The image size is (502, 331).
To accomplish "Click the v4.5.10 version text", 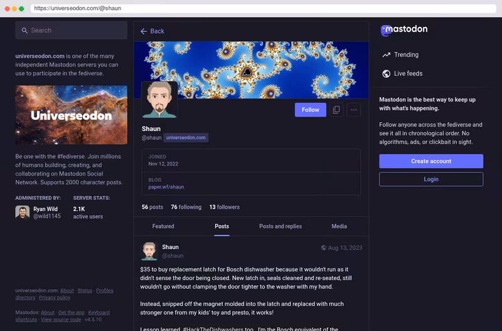I will (93, 320).
